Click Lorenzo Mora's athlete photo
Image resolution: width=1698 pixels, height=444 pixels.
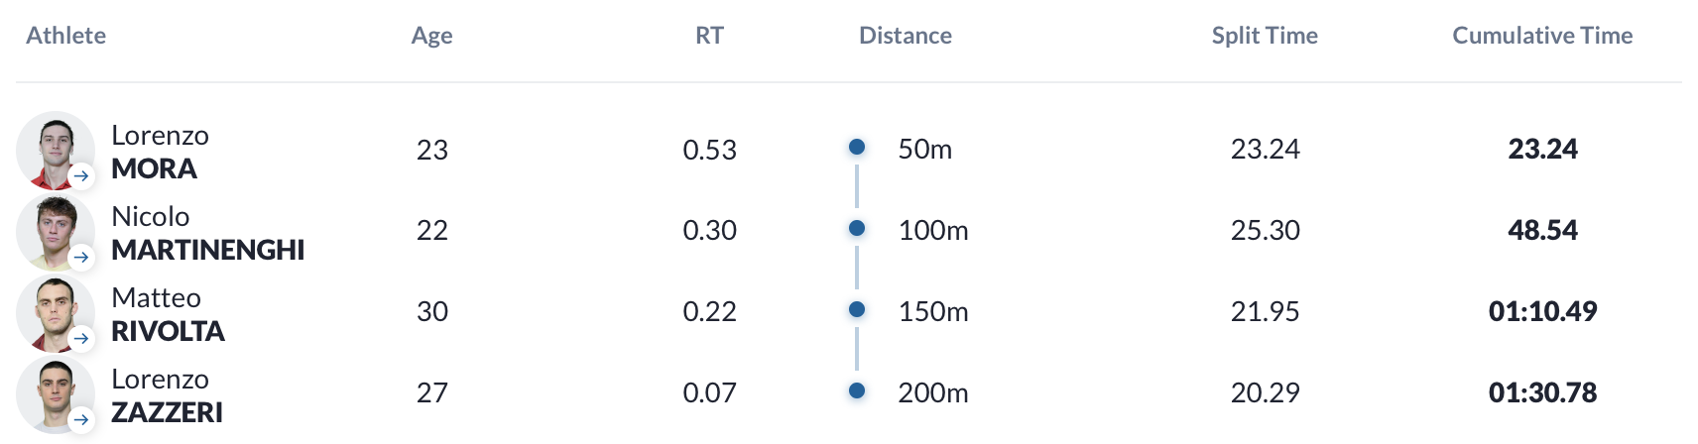[x=56, y=151]
